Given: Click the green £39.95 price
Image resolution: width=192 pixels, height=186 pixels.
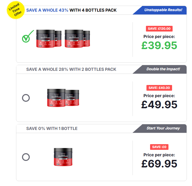Looking at the screenshot, I should (159, 45).
